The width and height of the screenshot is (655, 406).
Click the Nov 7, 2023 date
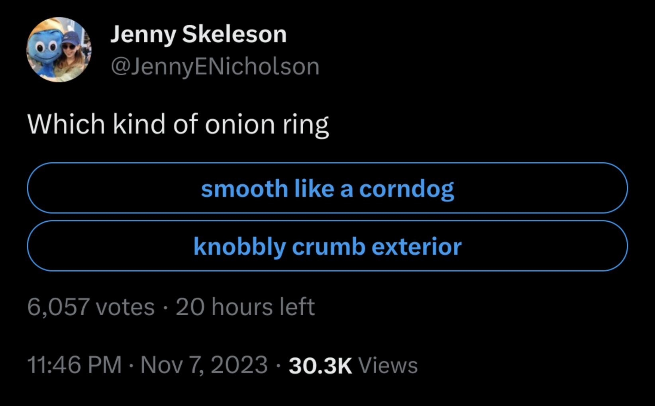[x=204, y=365]
